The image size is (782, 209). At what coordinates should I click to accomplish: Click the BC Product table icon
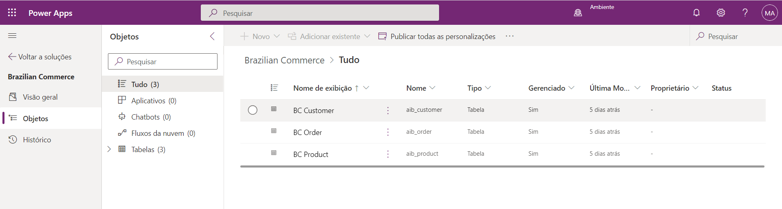274,153
